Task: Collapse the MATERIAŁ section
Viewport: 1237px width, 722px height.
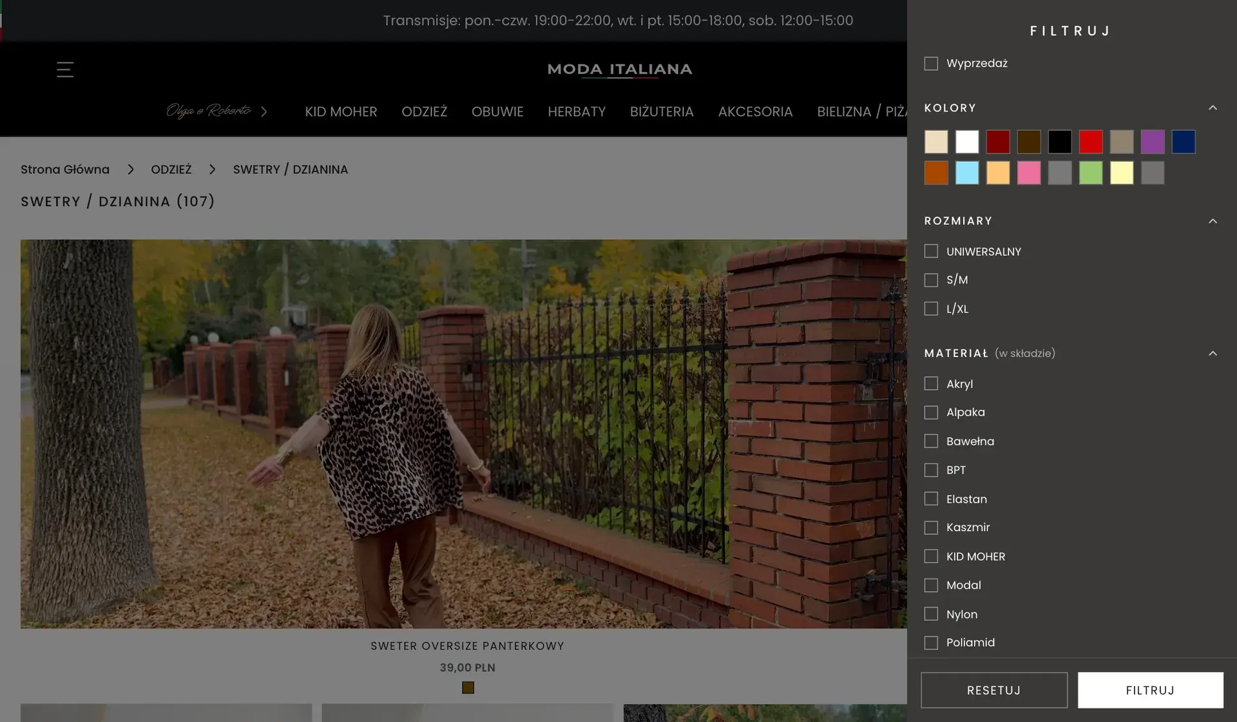Action: [x=1213, y=353]
